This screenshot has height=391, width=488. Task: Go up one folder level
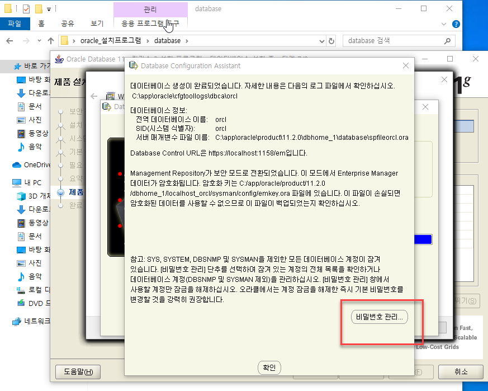pos(51,41)
